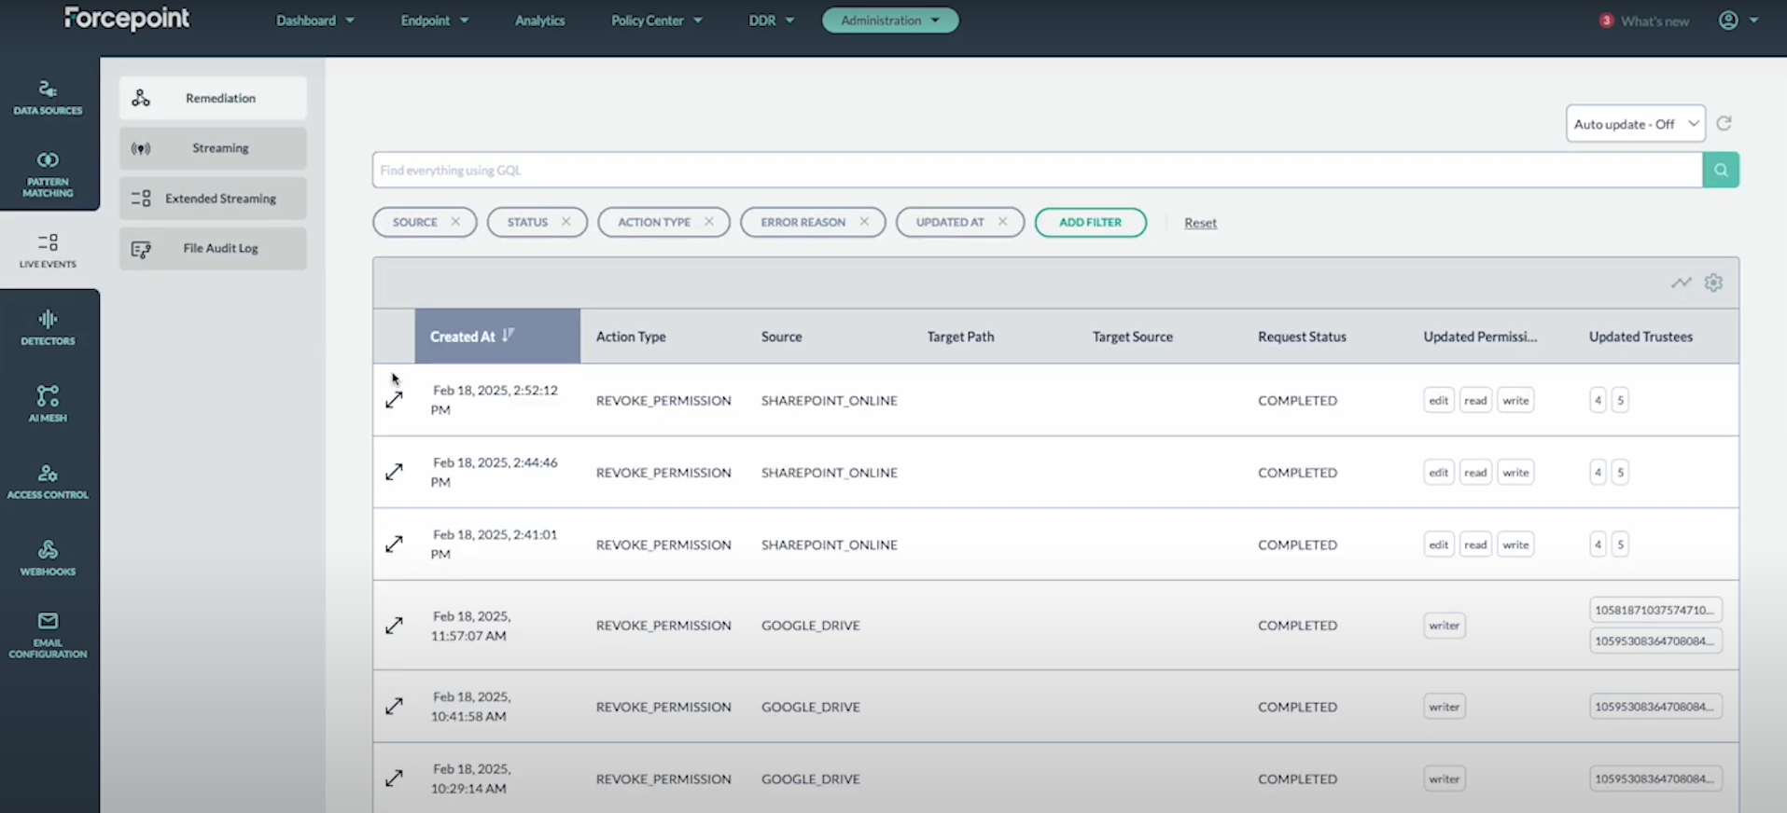Expand the 2:52:12 PM row details
This screenshot has width=1787, height=813.
point(394,400)
